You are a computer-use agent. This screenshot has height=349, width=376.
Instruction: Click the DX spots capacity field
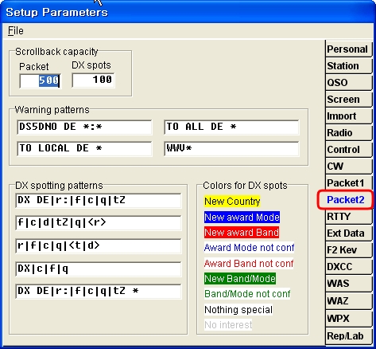point(93,80)
